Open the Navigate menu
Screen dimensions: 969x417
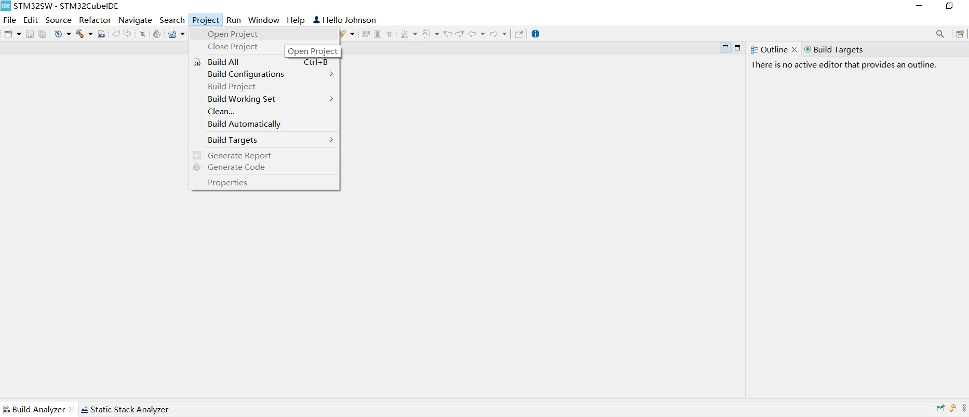[135, 20]
